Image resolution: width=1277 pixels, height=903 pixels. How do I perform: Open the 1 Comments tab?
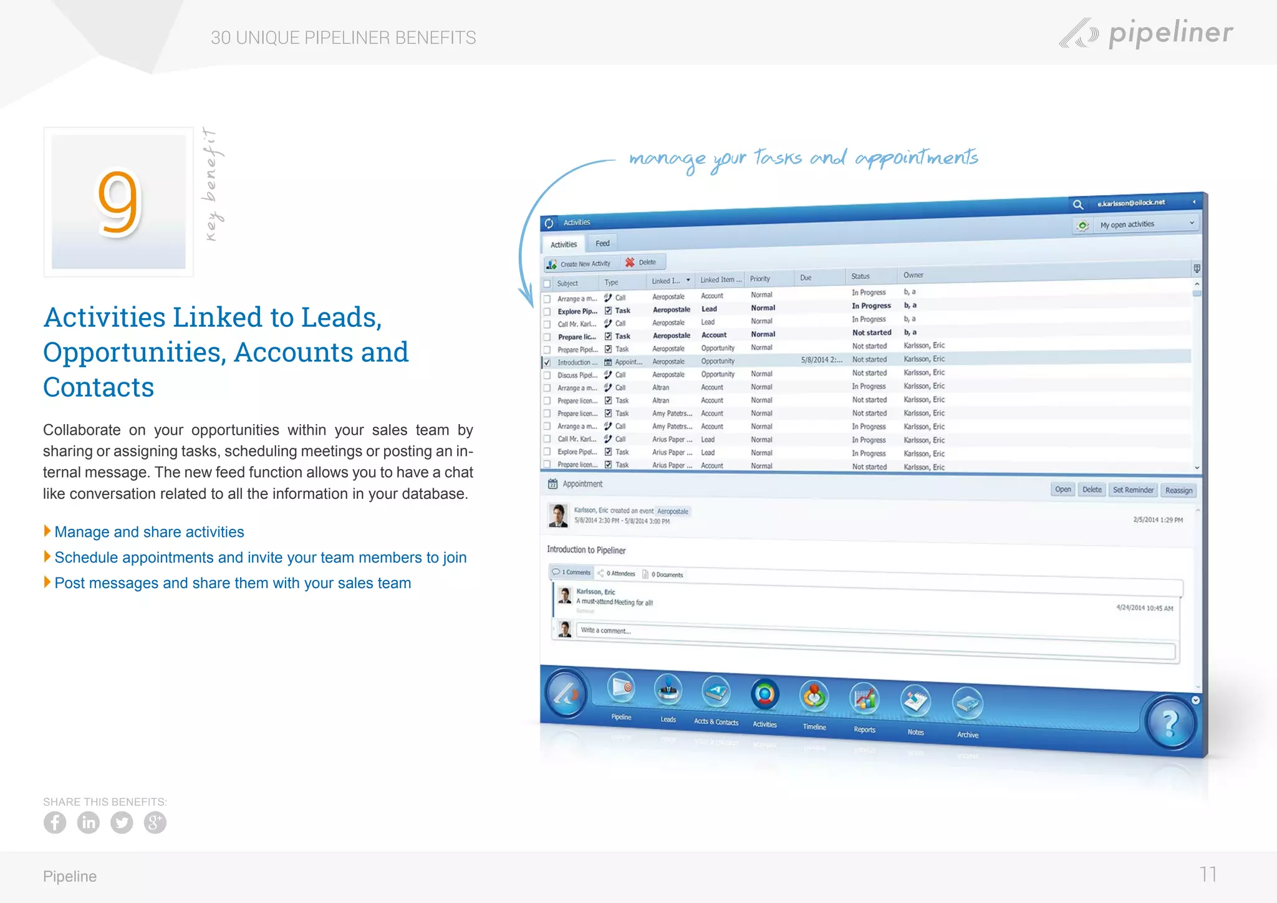(x=571, y=572)
